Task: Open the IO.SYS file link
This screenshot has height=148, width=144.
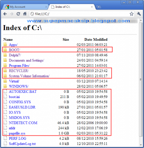Action: 15,112
